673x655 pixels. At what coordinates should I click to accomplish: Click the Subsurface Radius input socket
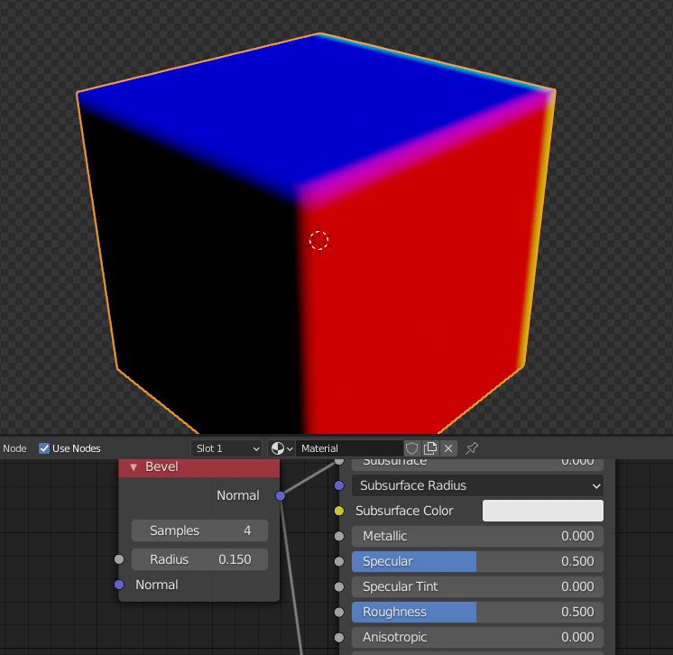[339, 485]
